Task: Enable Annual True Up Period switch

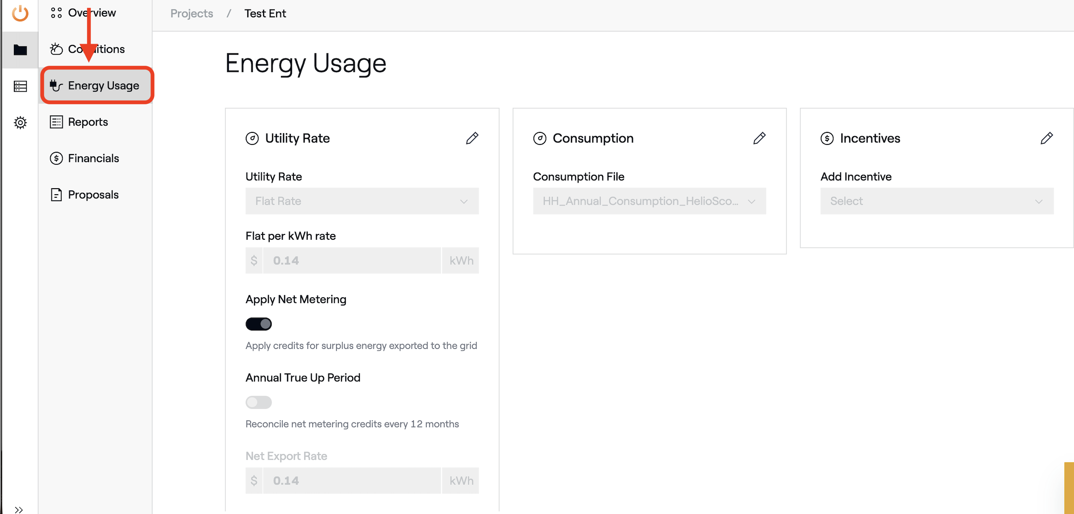Action: 258,402
